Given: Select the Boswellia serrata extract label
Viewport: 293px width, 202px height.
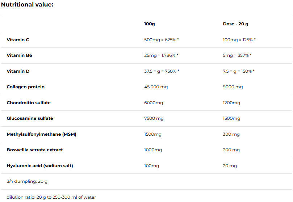Looking at the screenshot, I should click(35, 150).
